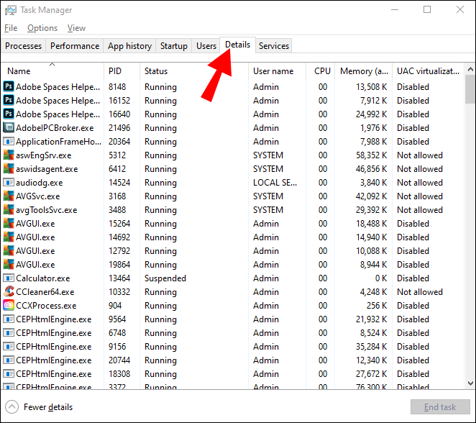The height and width of the screenshot is (423, 476).
Task: Select the AdobeIPCBroker.exe process name
Action: tap(55, 128)
